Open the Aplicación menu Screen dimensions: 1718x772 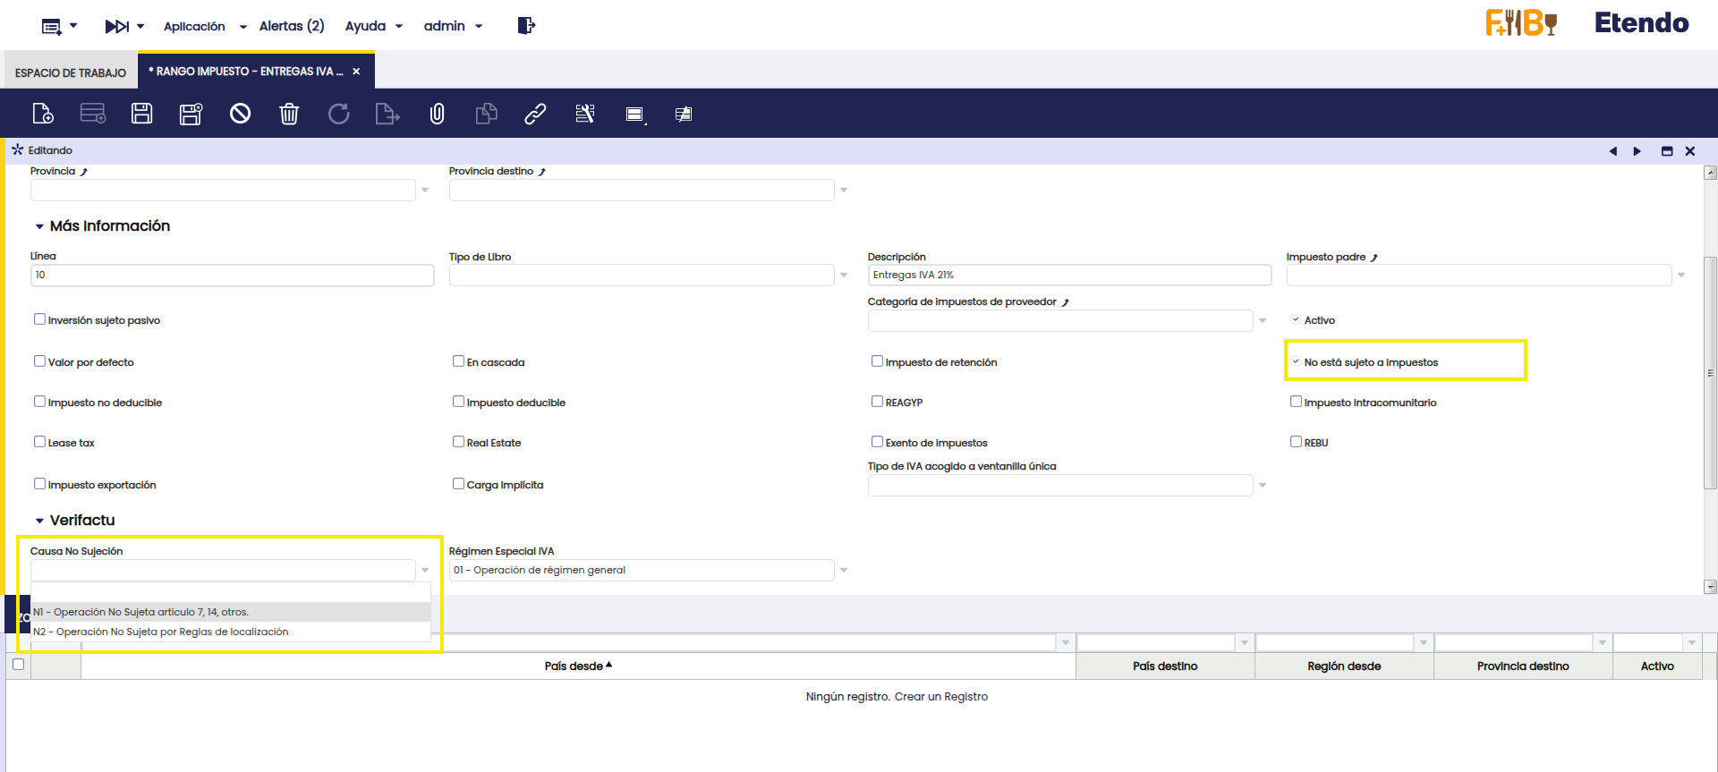pyautogui.click(x=205, y=26)
